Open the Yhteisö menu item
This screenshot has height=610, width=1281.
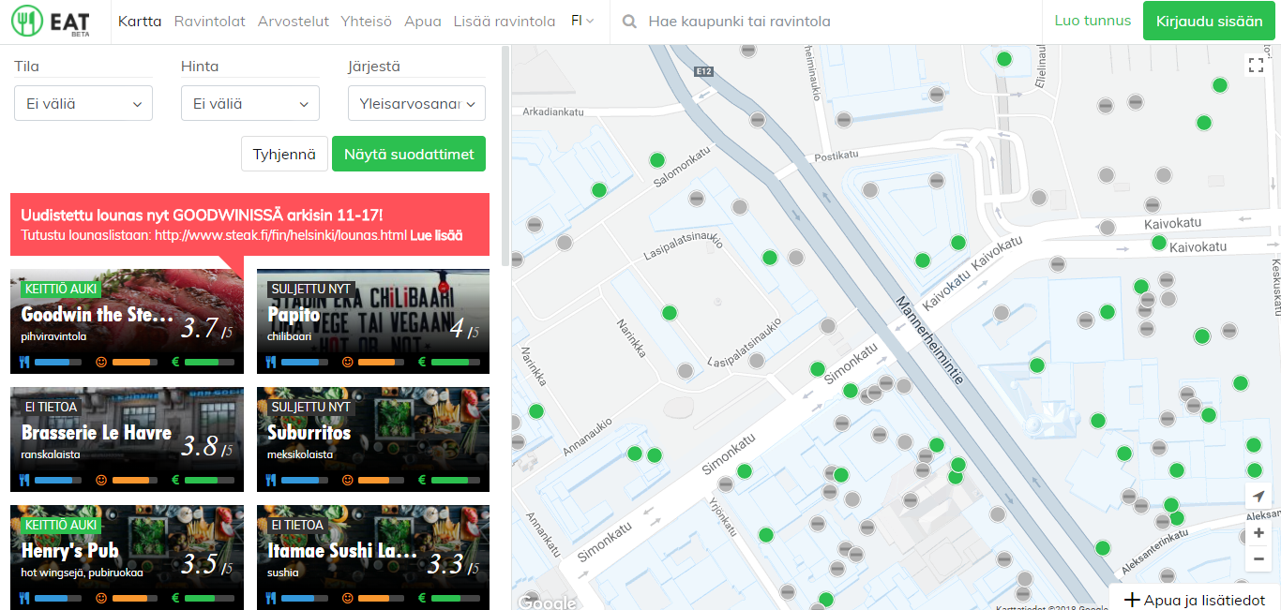point(367,22)
